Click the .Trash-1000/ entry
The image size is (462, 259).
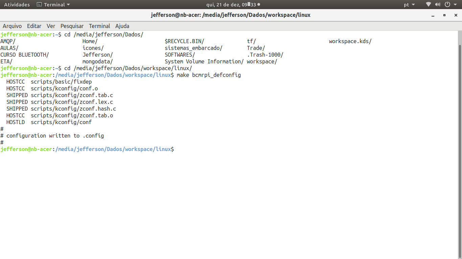pyautogui.click(x=265, y=55)
